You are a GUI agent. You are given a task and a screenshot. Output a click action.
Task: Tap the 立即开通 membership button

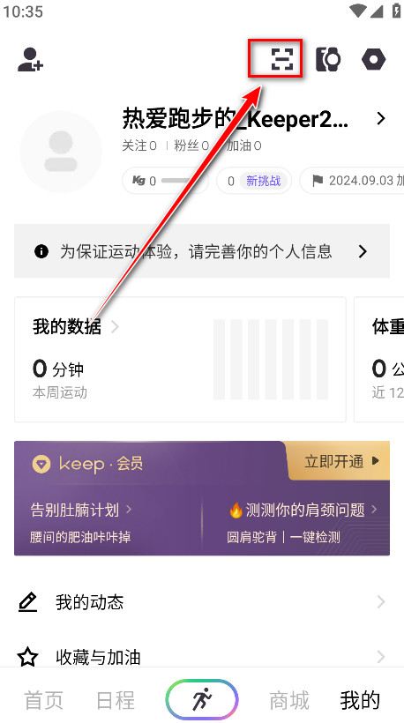coord(341,461)
